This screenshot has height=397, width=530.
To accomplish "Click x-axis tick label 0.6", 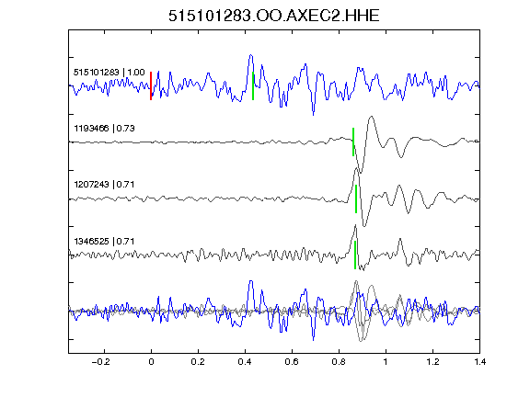I will [x=292, y=362].
